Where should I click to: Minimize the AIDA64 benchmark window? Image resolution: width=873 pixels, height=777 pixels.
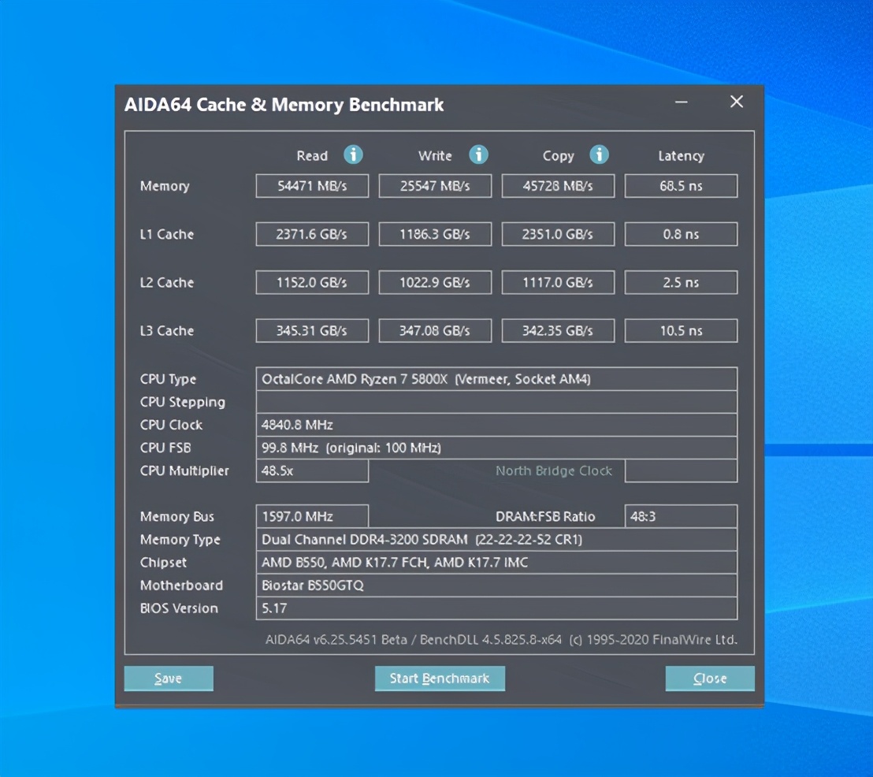(682, 102)
